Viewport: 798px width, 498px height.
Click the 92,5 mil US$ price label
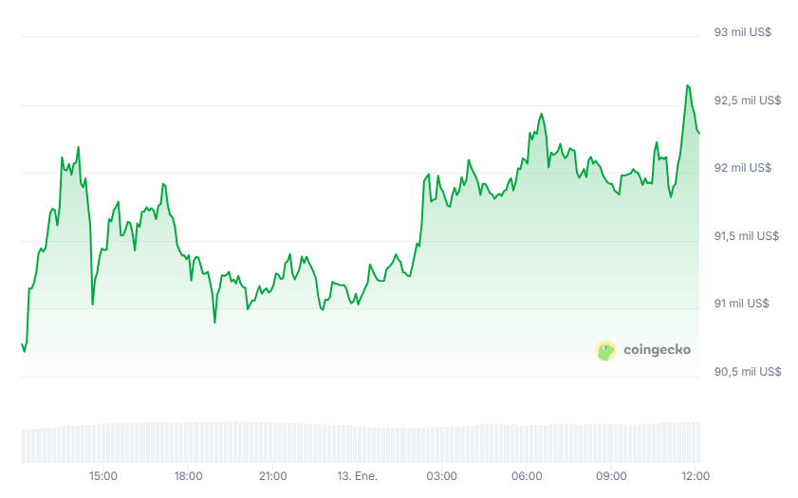click(747, 100)
